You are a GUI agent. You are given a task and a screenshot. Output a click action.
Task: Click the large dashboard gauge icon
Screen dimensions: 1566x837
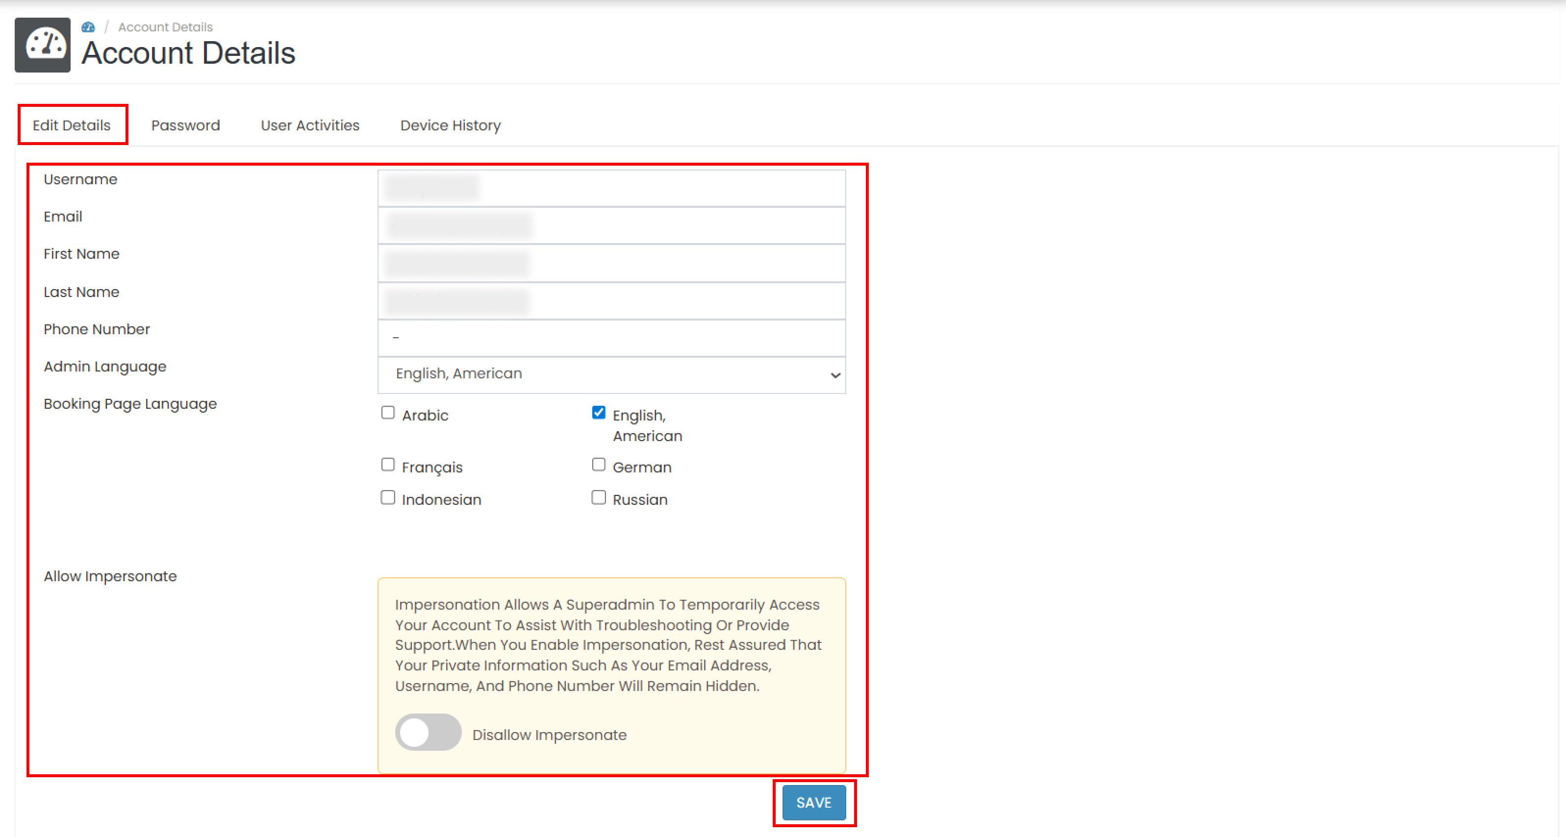click(43, 45)
